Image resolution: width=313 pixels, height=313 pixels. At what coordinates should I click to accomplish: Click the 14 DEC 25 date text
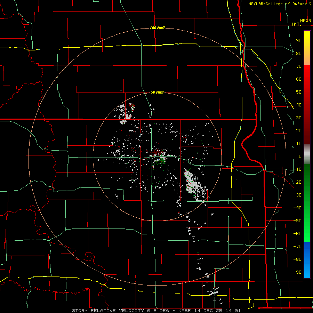pyautogui.click(x=209, y=311)
